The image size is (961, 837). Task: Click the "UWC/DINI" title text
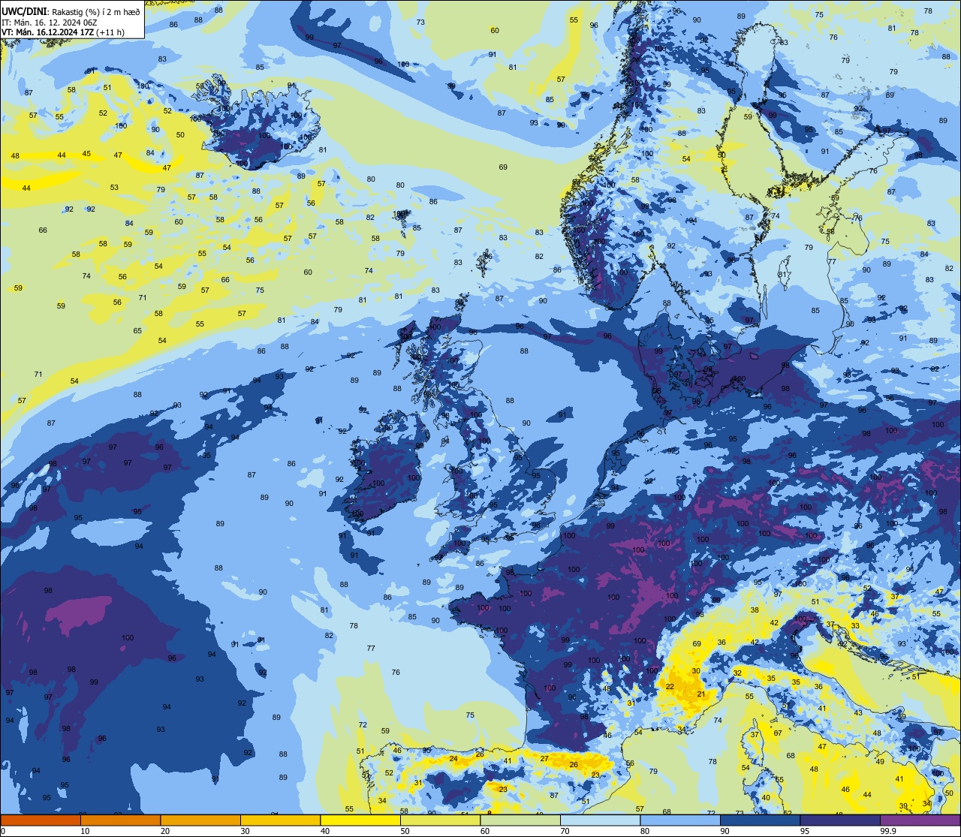(x=25, y=11)
